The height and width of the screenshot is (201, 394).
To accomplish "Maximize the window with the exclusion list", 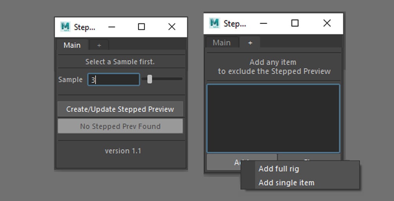I will [295, 23].
